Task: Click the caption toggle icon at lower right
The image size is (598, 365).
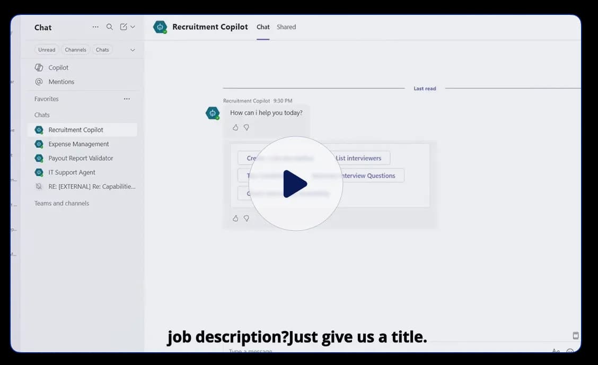Action: point(576,336)
